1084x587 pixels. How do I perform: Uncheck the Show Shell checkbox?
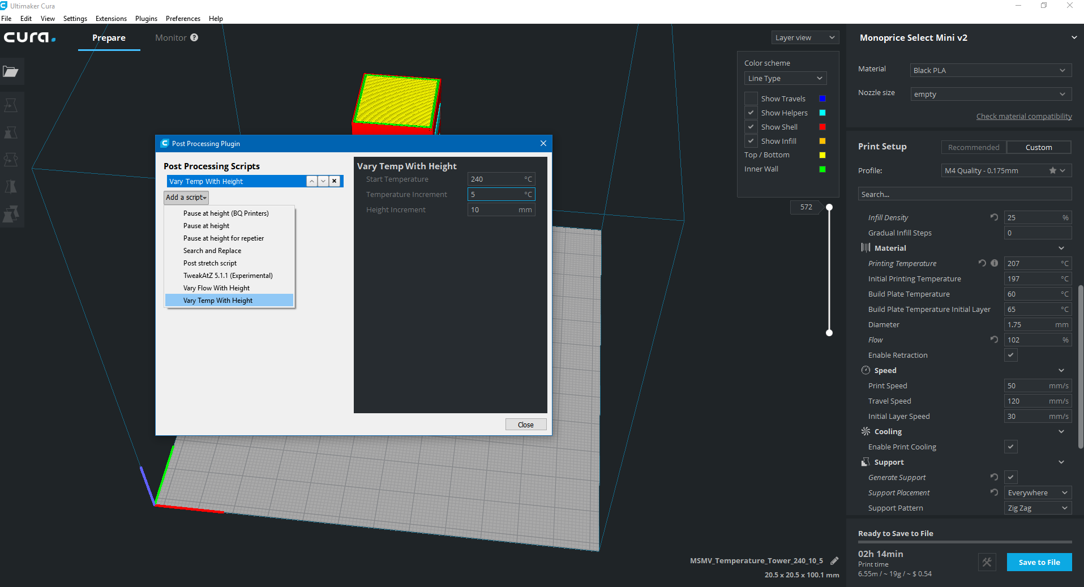coord(751,127)
